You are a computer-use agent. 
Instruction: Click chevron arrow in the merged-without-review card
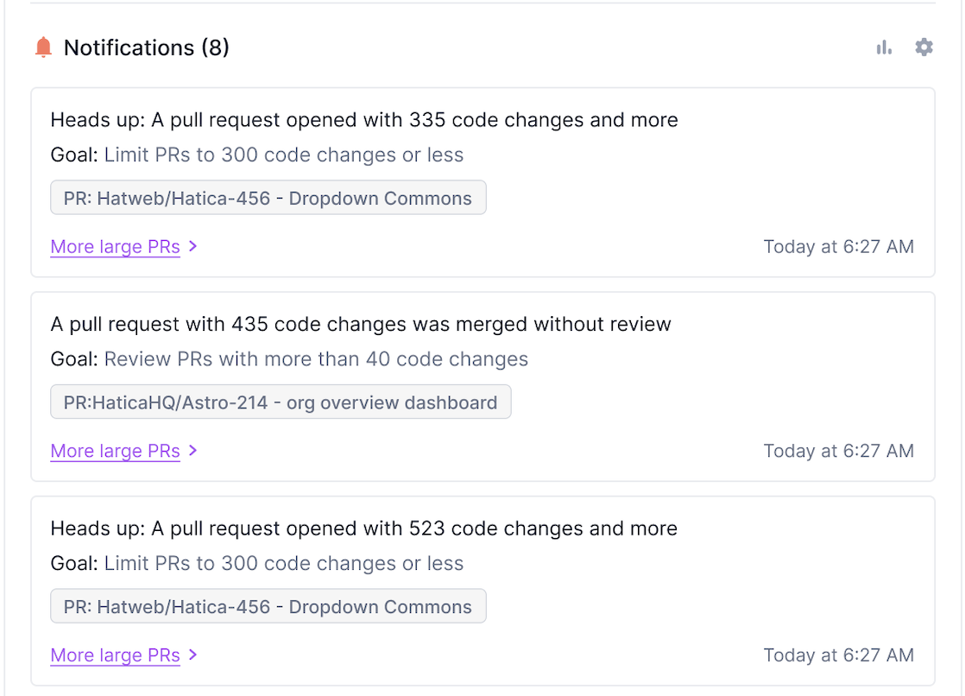(x=193, y=451)
